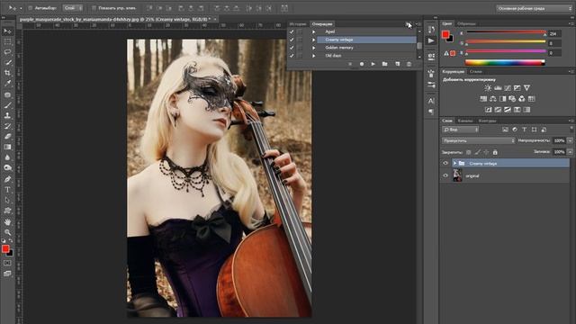Switch to the Swatches tab
This screenshot has height=324, width=576.
(x=466, y=24)
